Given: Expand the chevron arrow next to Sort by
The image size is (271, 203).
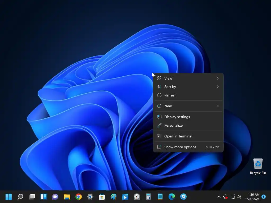Looking at the screenshot, I should coord(218,87).
